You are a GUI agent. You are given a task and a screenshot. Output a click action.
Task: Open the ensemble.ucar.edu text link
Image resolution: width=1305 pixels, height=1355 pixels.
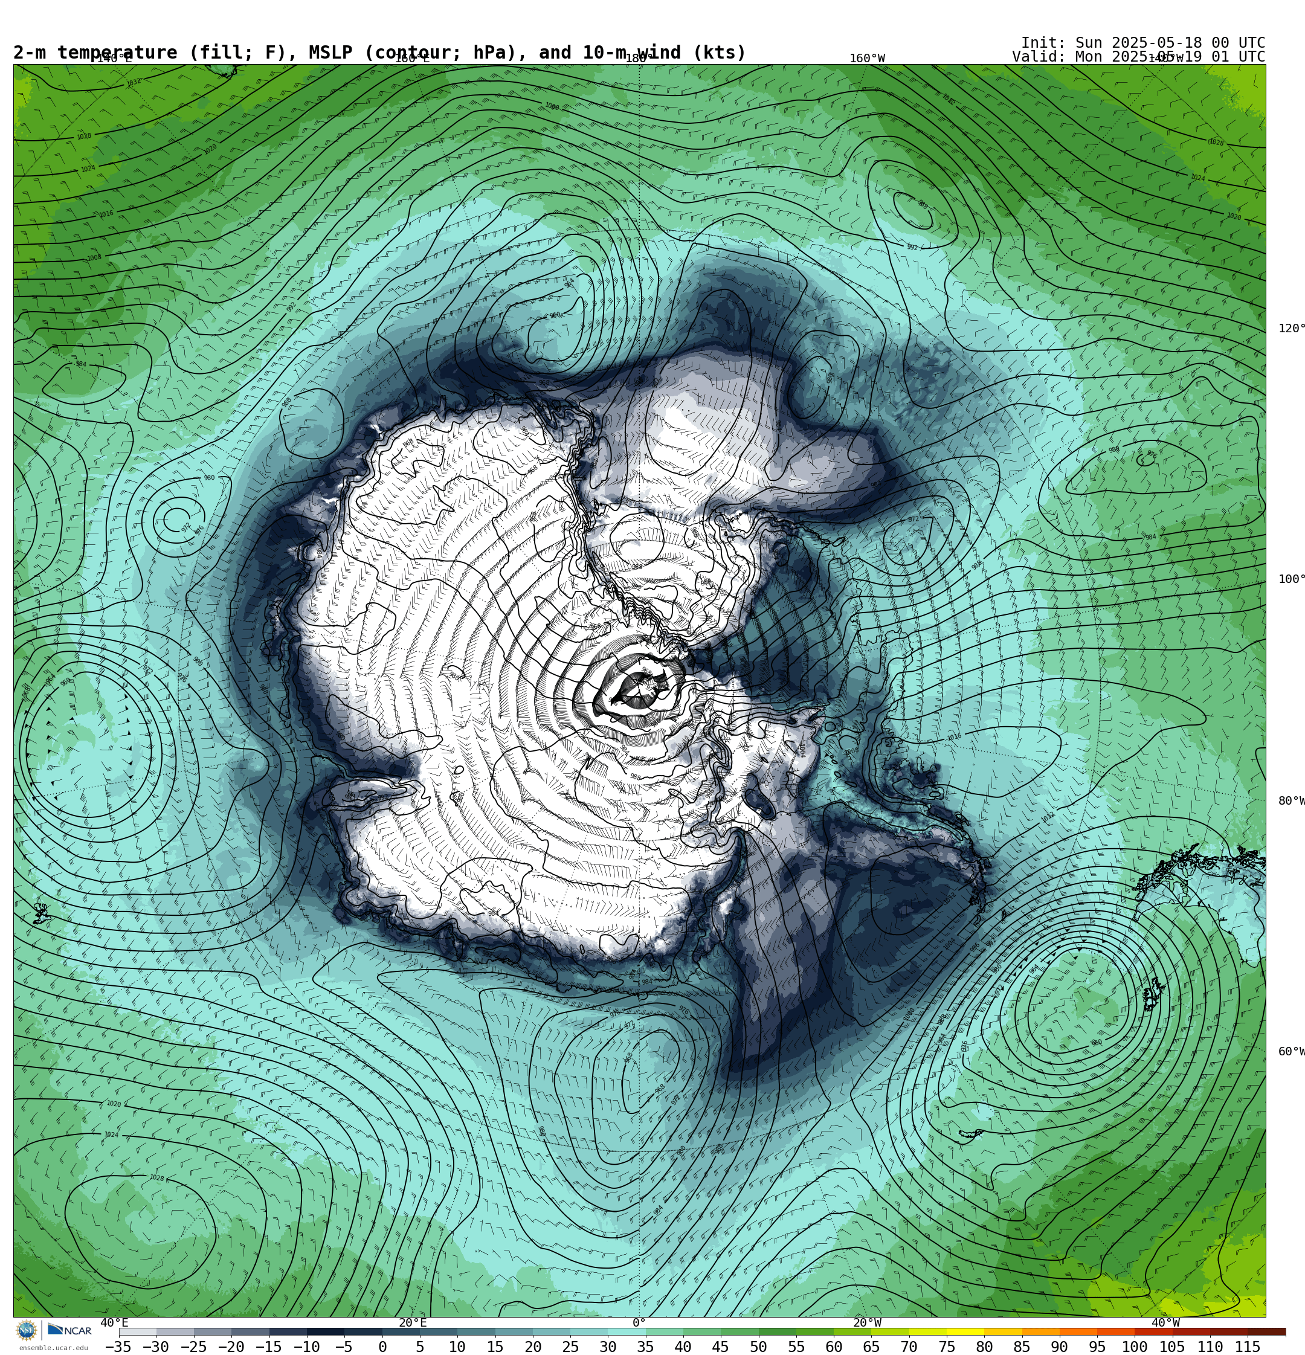pyautogui.click(x=53, y=1347)
